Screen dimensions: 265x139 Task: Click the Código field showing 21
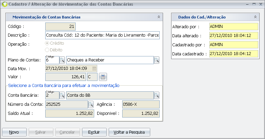tap(60, 27)
